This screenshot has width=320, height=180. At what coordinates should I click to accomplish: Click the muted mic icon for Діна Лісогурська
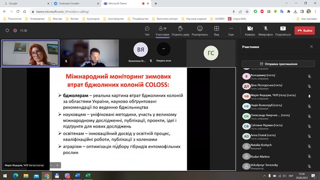(310, 86)
